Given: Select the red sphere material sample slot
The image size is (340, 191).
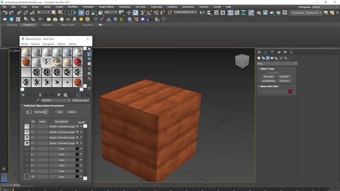Looking at the screenshot, I should tap(78, 62).
